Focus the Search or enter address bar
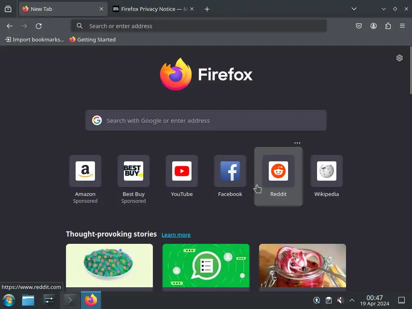Image resolution: width=412 pixels, height=309 pixels. 199,26
